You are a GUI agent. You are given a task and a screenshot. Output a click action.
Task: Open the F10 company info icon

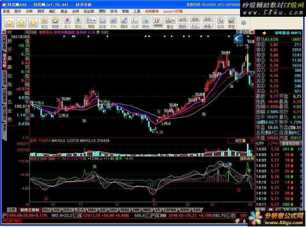[113, 23]
